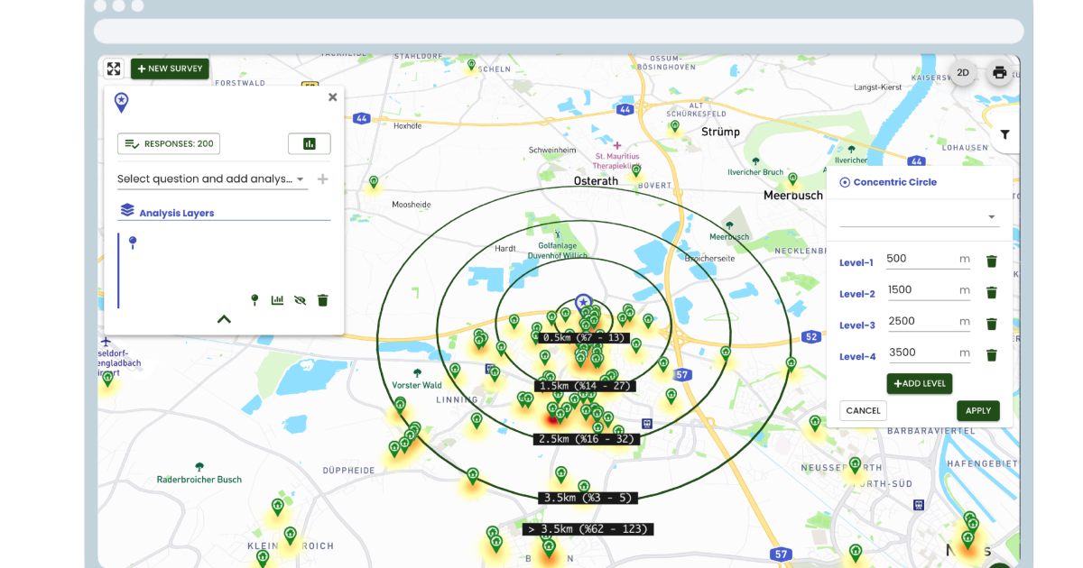Click the fullscreen expand icon top-left

click(x=114, y=69)
